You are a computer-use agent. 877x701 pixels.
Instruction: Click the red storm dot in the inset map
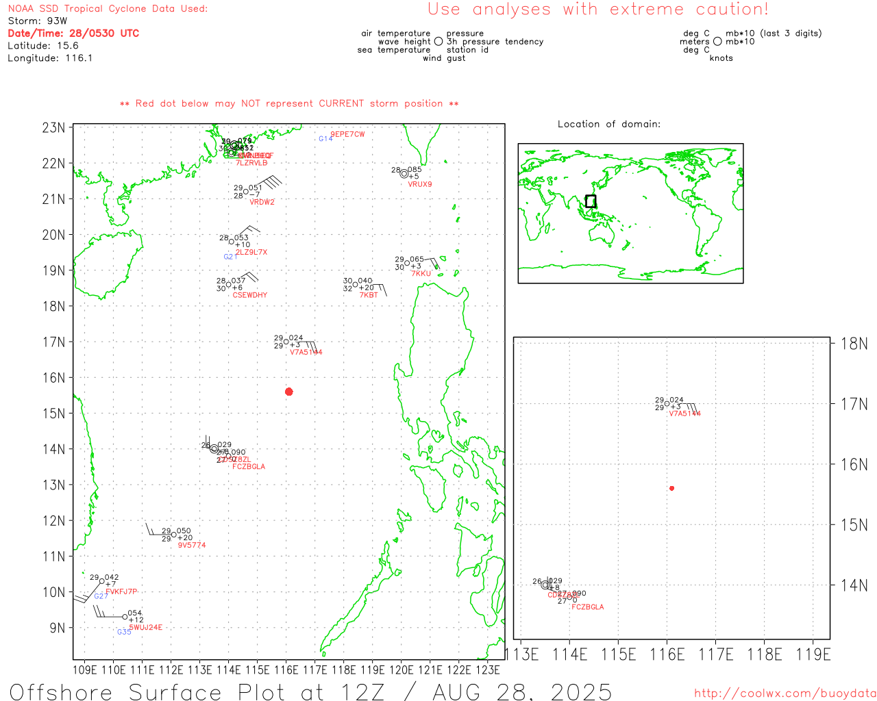(672, 488)
